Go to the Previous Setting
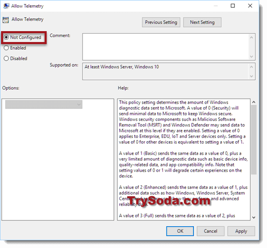This screenshot has width=267, height=248. click(x=161, y=22)
